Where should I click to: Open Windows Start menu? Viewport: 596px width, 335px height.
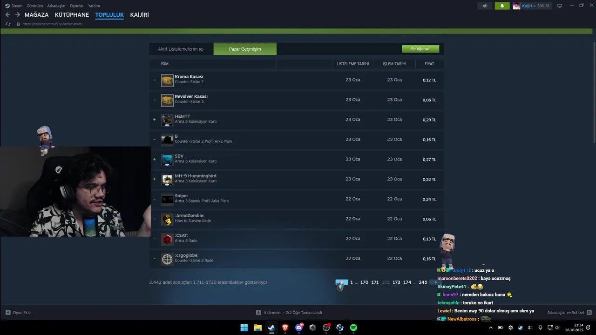pyautogui.click(x=244, y=328)
